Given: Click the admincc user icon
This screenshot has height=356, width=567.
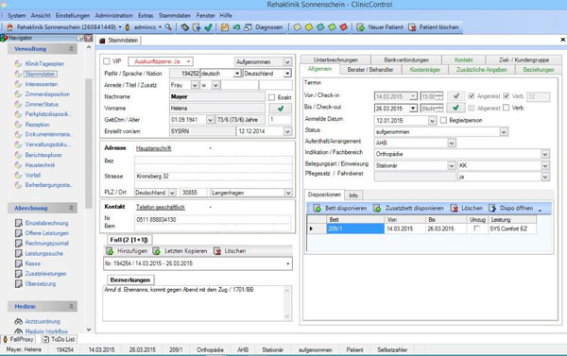Looking at the screenshot, I should point(128,27).
